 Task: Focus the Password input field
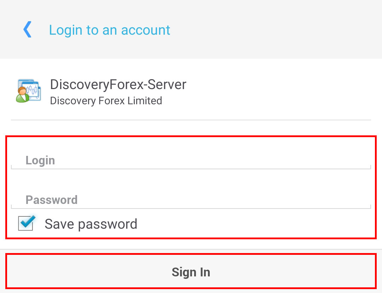point(191,200)
